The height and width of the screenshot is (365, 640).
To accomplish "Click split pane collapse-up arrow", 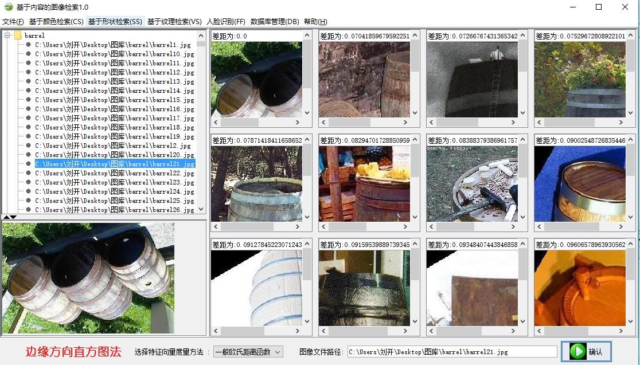I will [6, 217].
